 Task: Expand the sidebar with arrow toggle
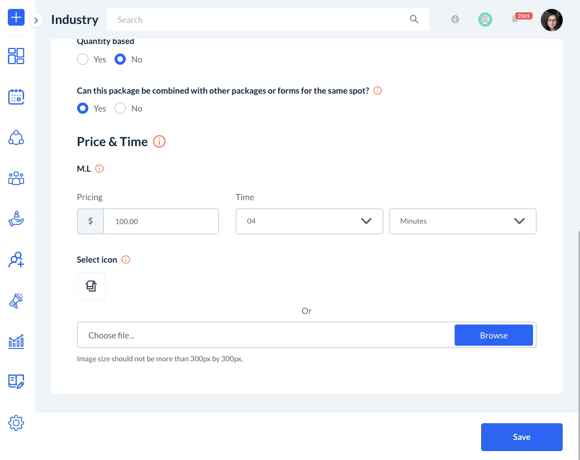[36, 20]
